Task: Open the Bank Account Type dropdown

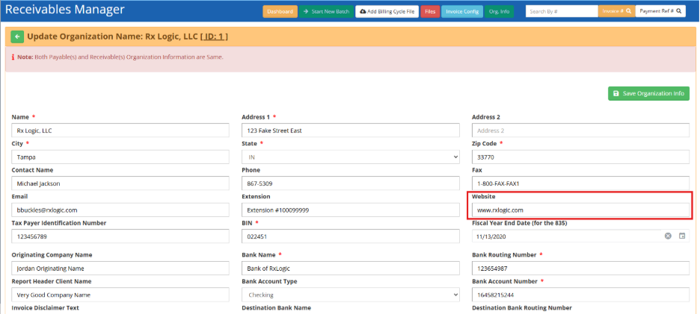Action: pyautogui.click(x=350, y=295)
